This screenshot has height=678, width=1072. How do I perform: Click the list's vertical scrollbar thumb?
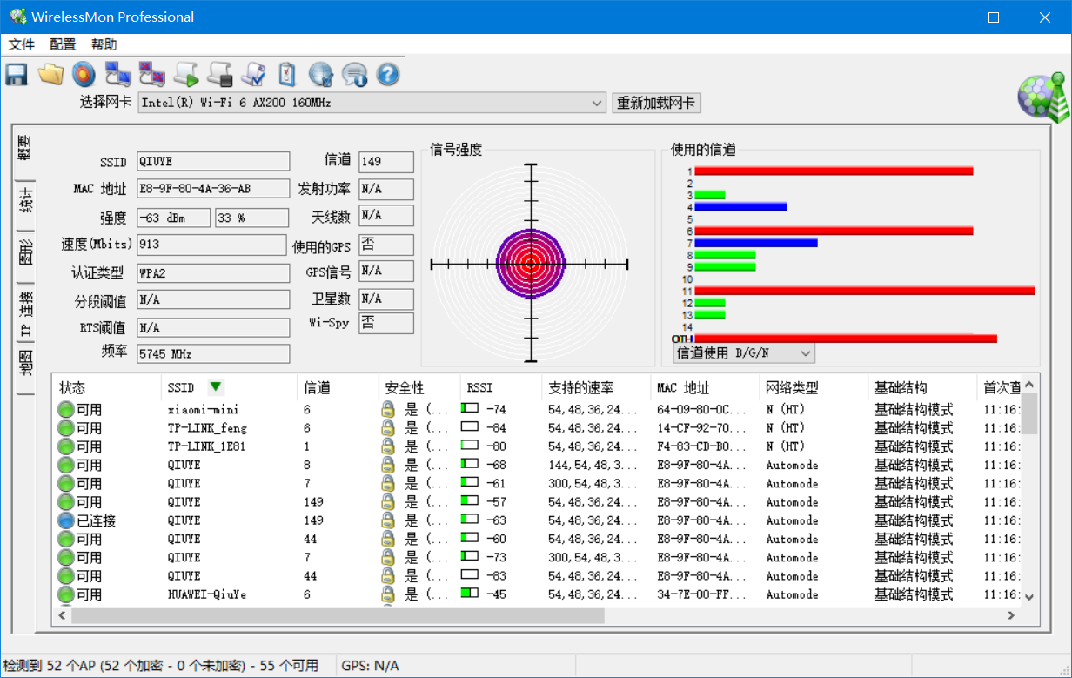(1029, 413)
